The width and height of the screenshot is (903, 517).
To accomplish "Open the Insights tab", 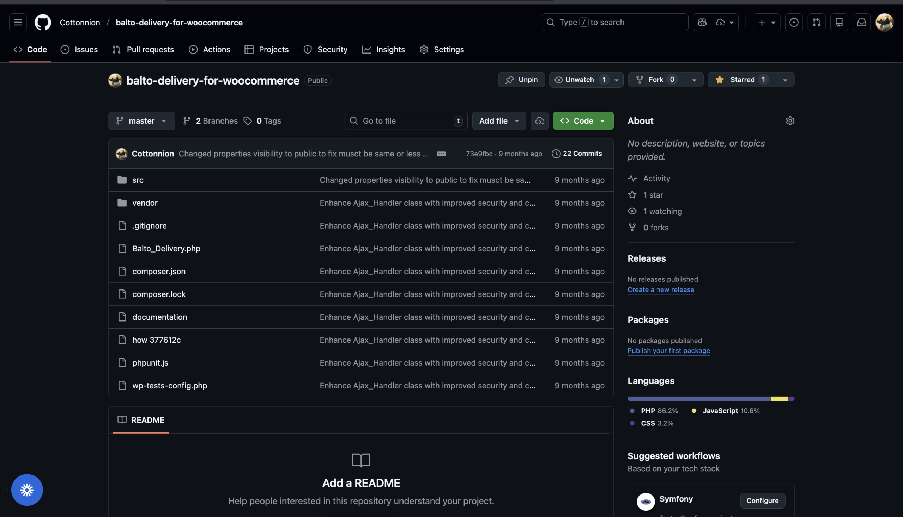I will (384, 49).
